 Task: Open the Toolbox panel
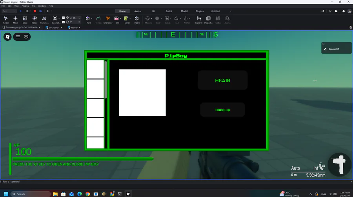tap(218, 20)
